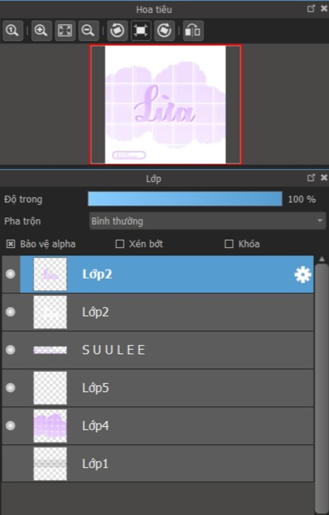Adjust the Độ trong opacity slider
The image size is (329, 515).
[185, 199]
